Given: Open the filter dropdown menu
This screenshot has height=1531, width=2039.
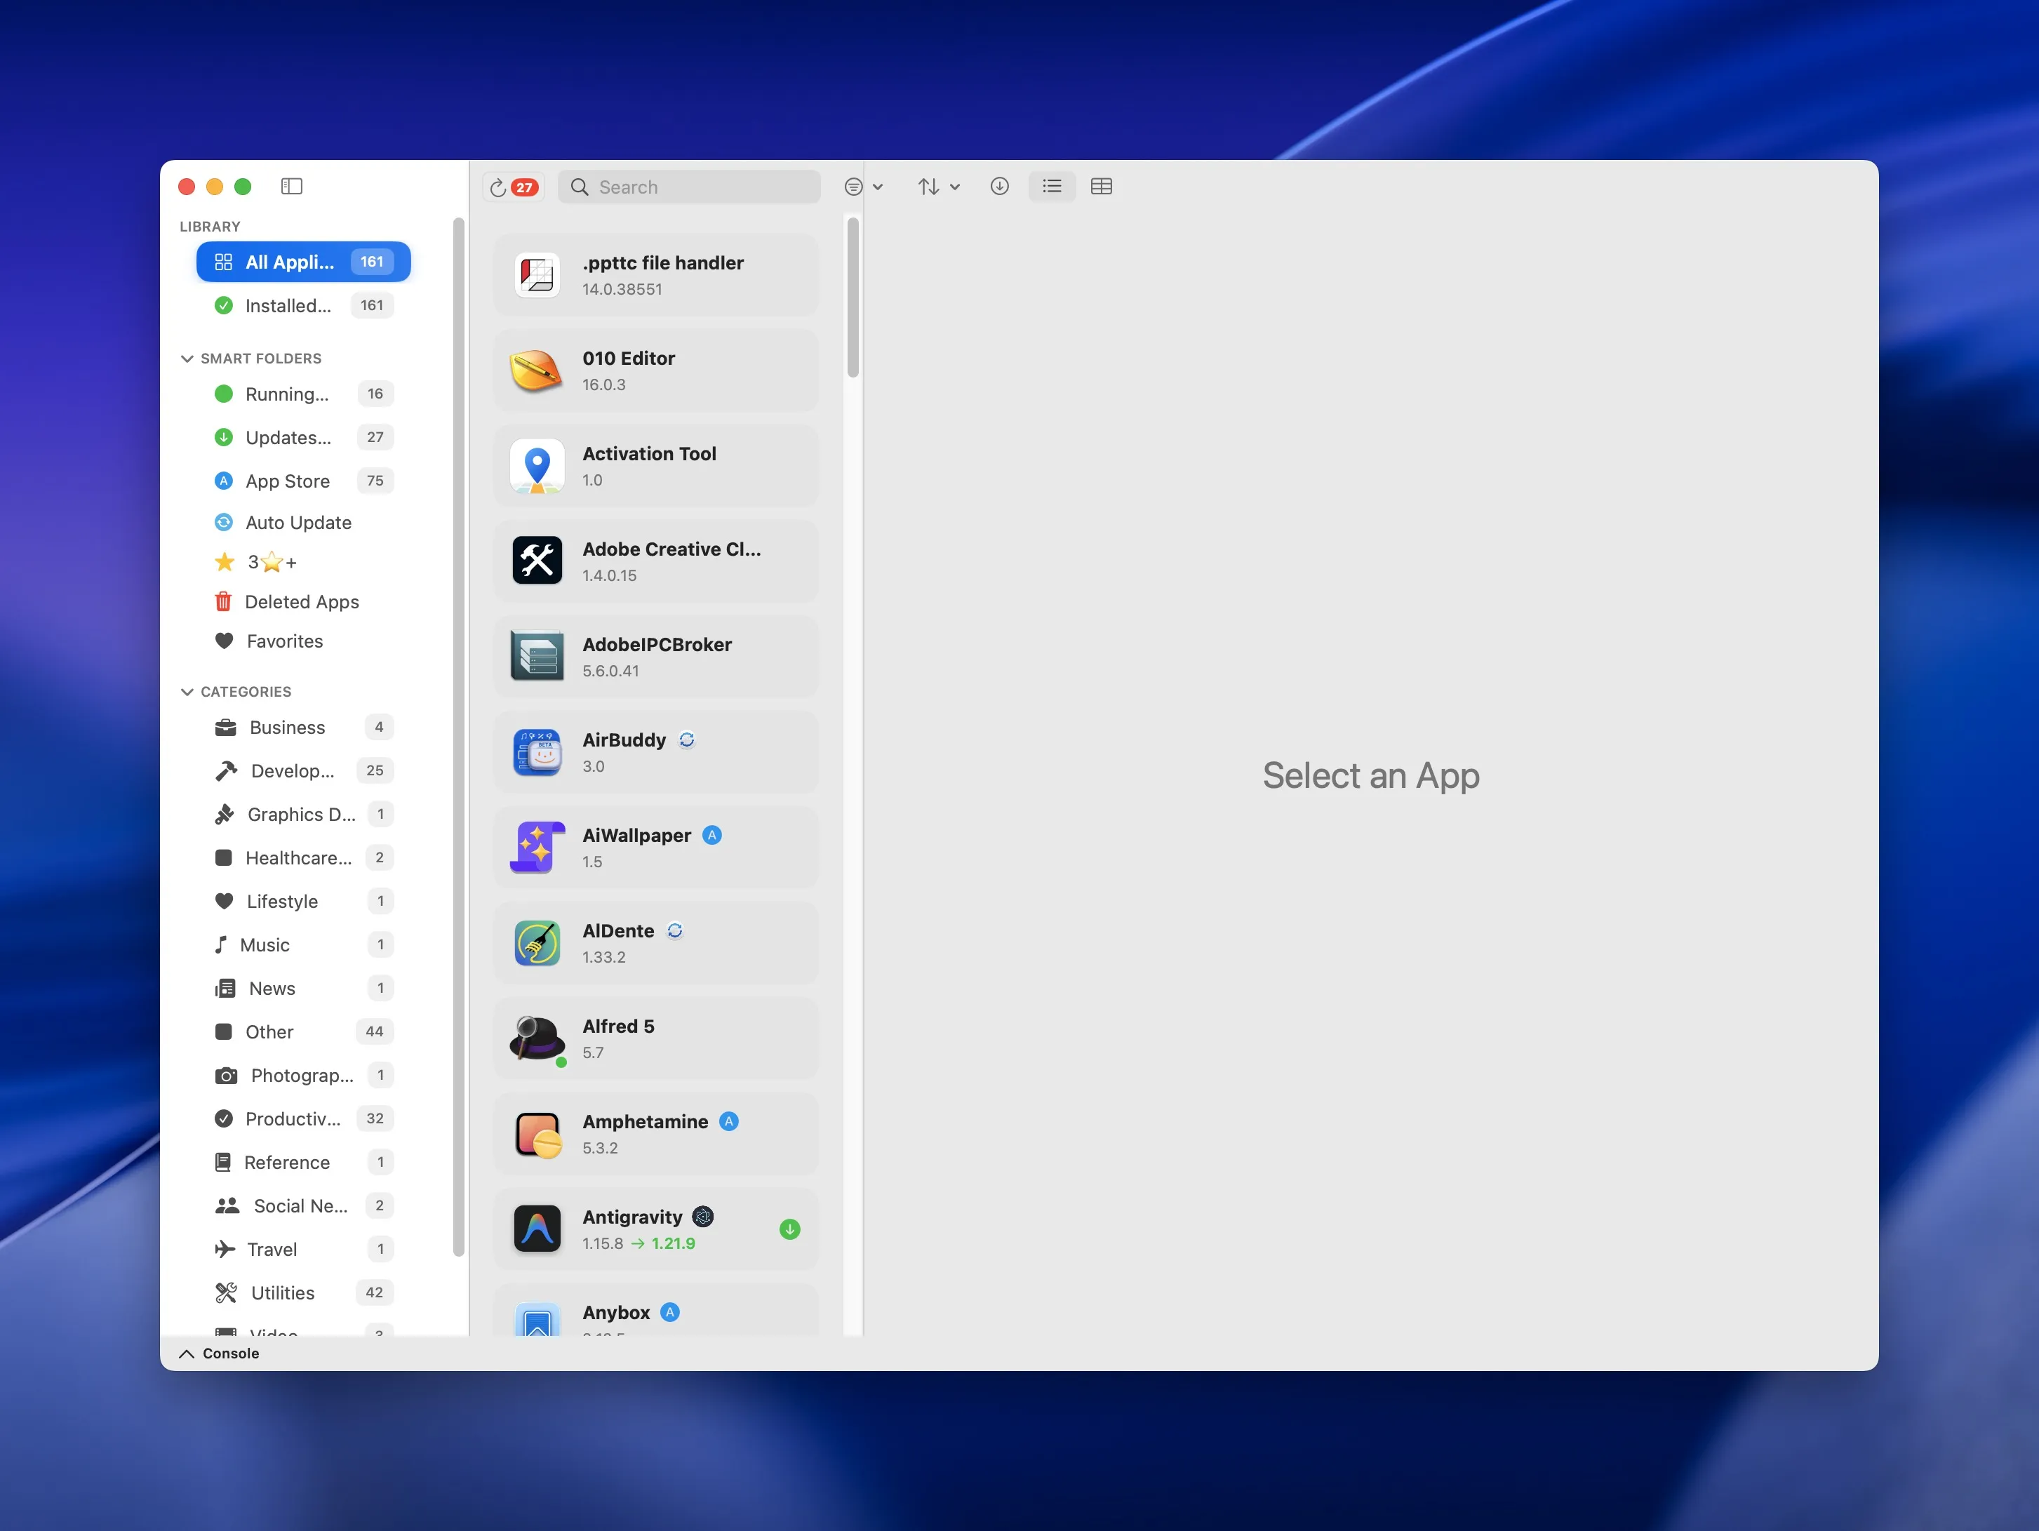Looking at the screenshot, I should [x=863, y=186].
